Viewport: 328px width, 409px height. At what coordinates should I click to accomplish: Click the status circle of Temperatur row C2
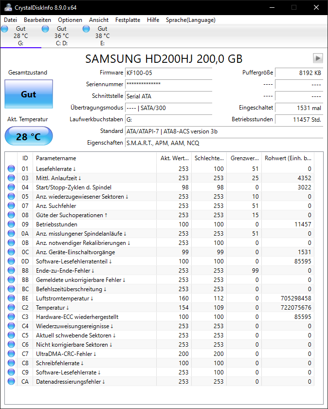pos(11,308)
